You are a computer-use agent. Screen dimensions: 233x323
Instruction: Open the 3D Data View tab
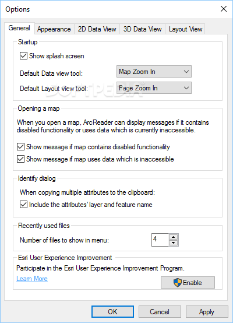click(x=143, y=29)
